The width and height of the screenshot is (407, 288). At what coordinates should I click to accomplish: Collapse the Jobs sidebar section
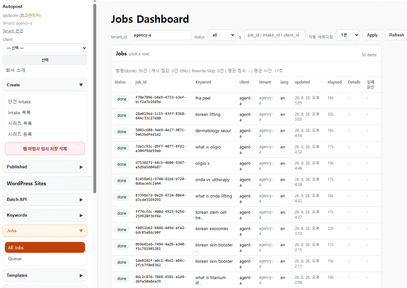pyautogui.click(x=45, y=231)
